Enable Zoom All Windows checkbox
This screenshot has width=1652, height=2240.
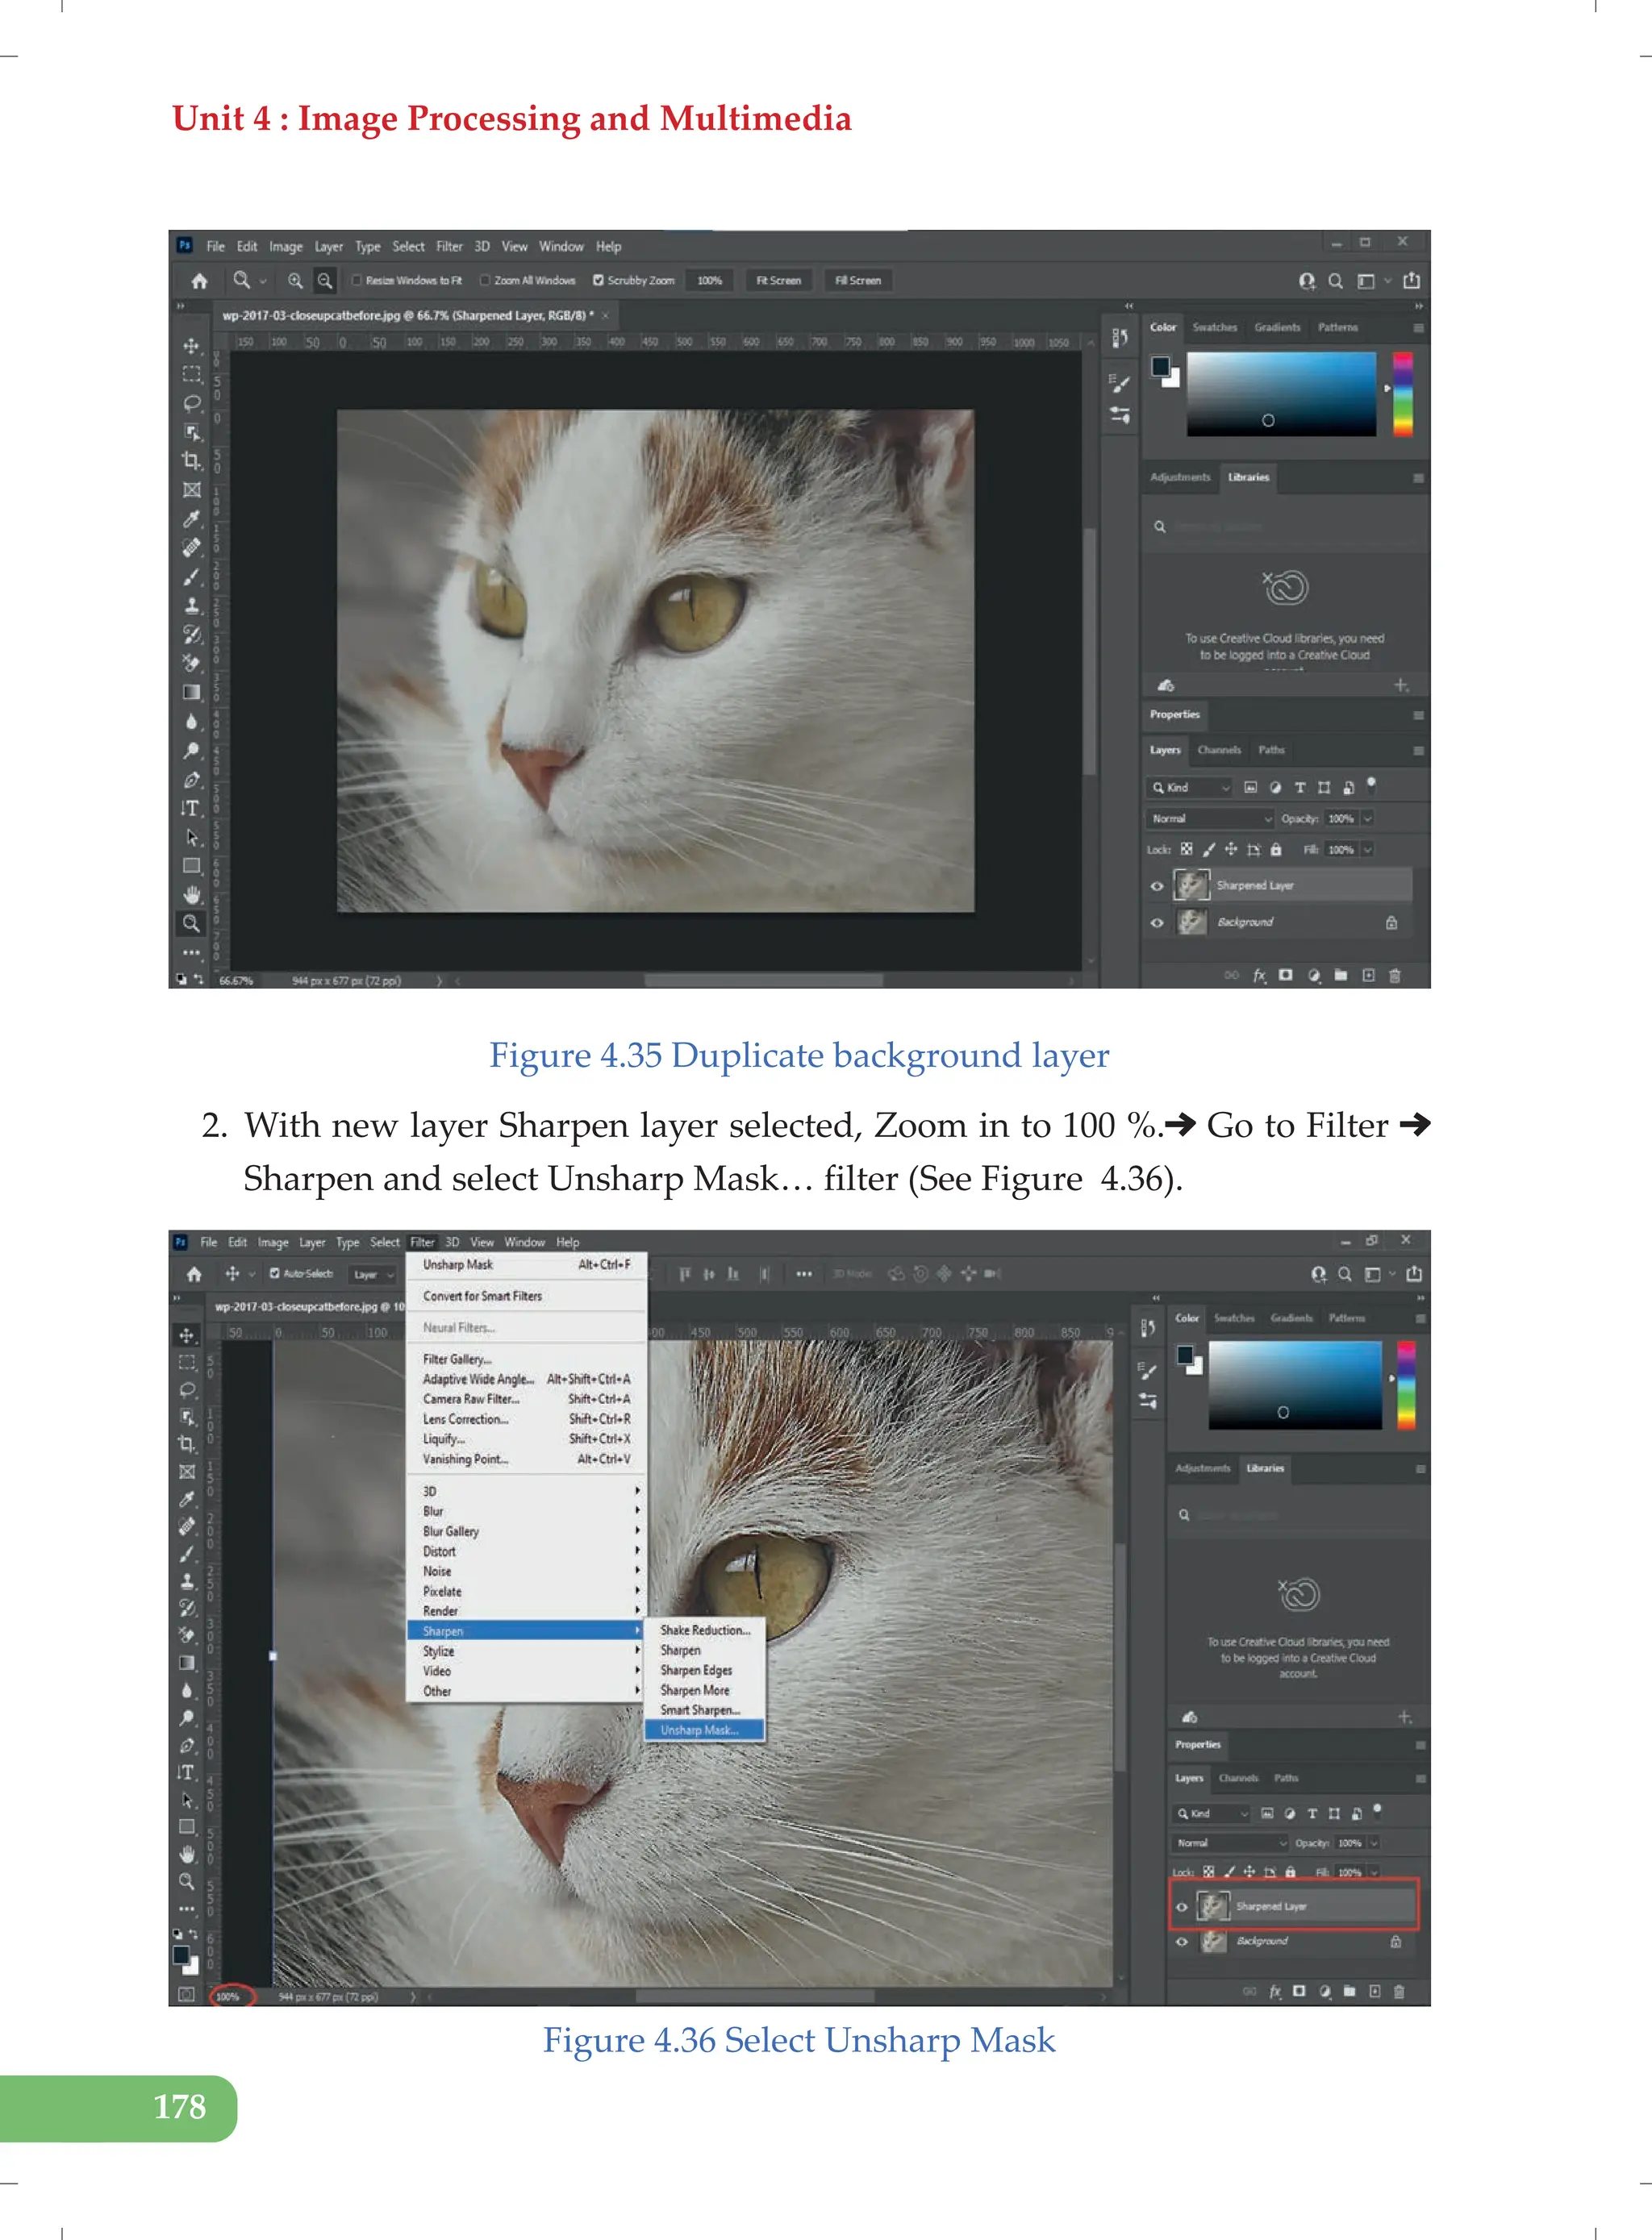point(485,281)
